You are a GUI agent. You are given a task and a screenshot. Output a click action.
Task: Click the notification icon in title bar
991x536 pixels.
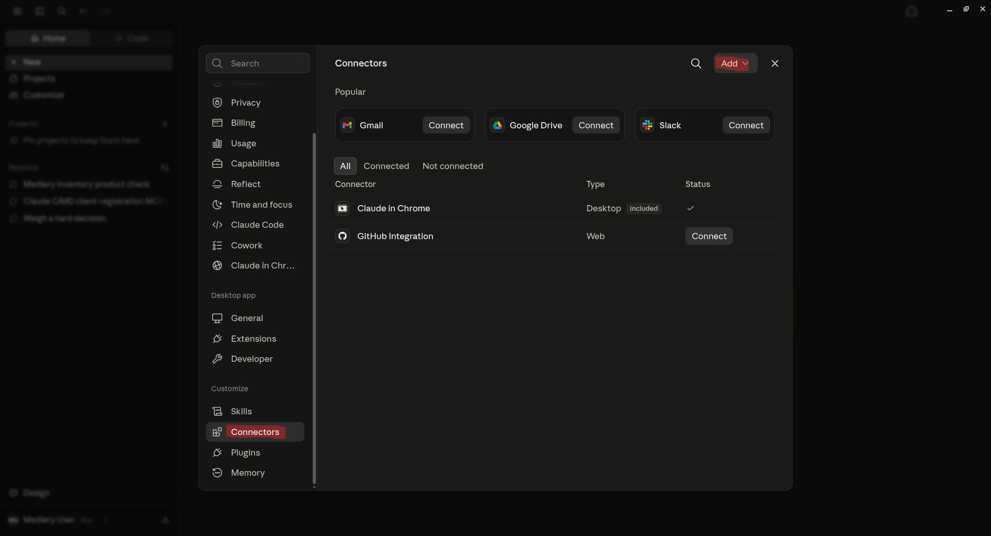[x=912, y=11]
